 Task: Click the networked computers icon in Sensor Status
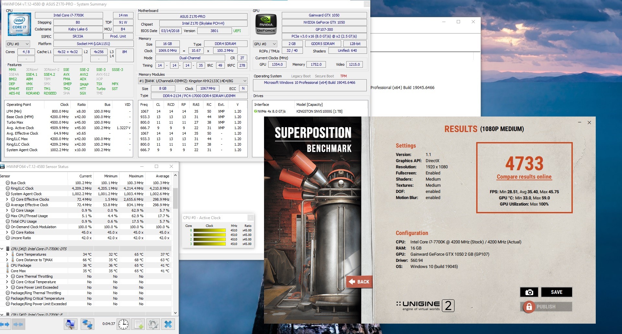87,324
